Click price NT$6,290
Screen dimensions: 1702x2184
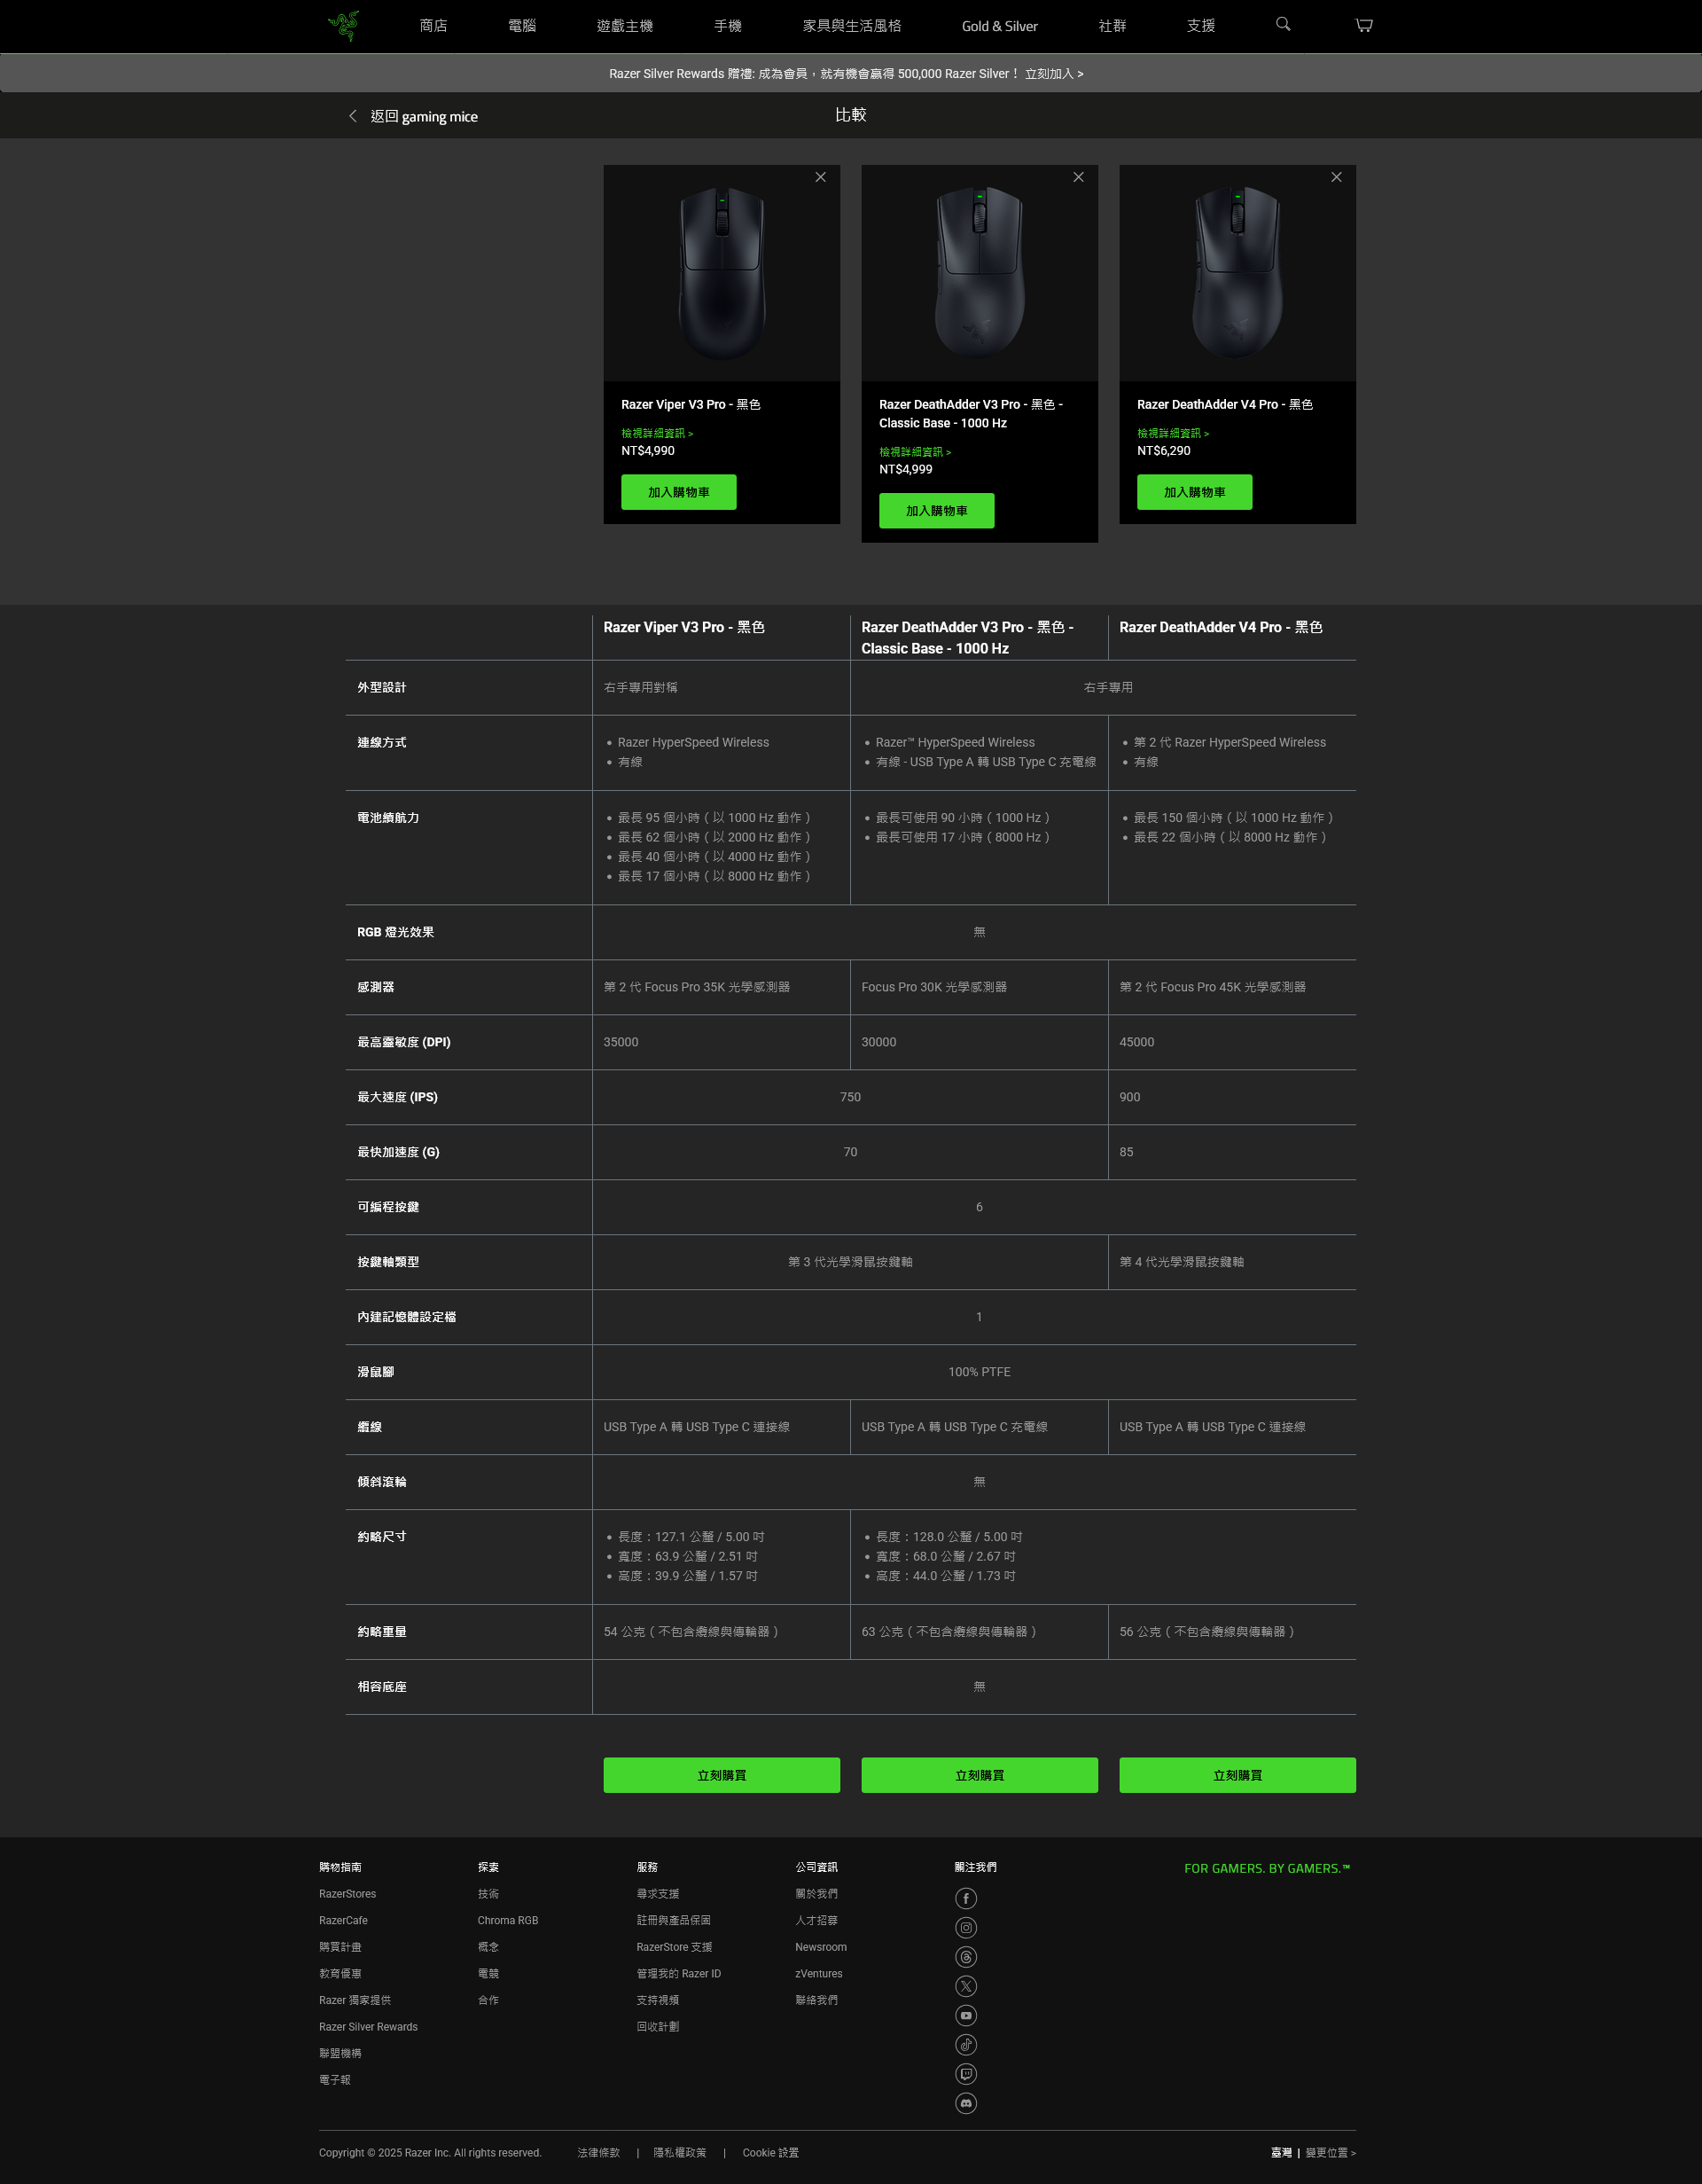click(1163, 451)
